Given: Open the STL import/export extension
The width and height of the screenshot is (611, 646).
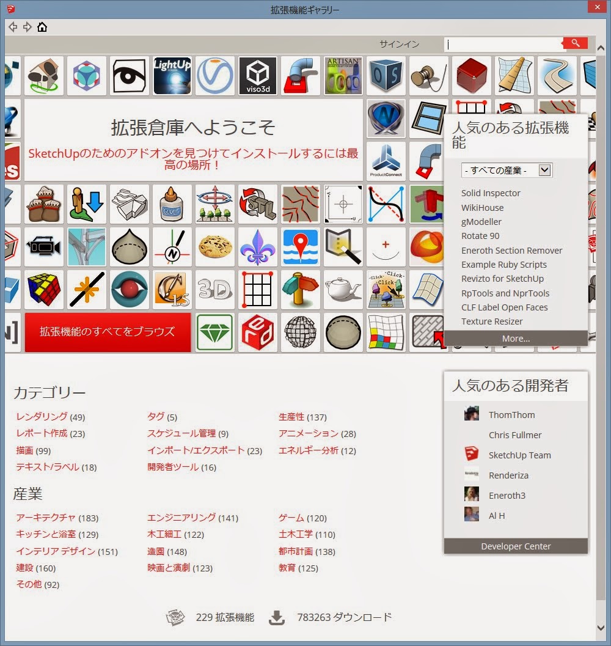Looking at the screenshot, I should (258, 204).
